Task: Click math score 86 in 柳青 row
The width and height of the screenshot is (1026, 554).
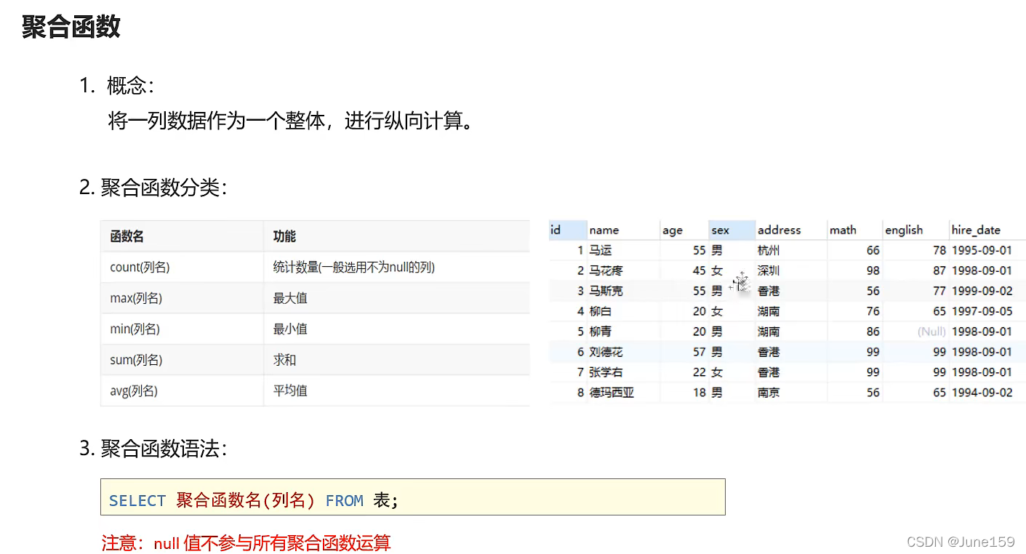Action: [873, 332]
